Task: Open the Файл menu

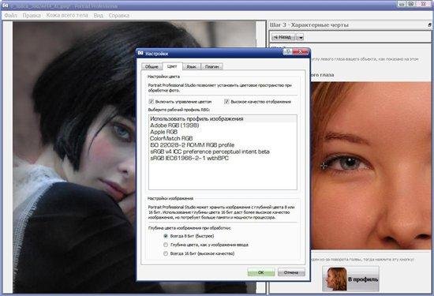Action: pos(10,16)
